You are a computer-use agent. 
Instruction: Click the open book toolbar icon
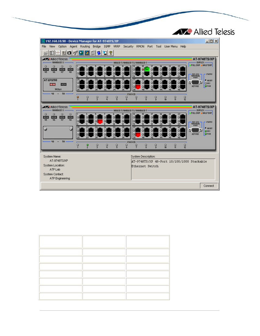click(52, 53)
